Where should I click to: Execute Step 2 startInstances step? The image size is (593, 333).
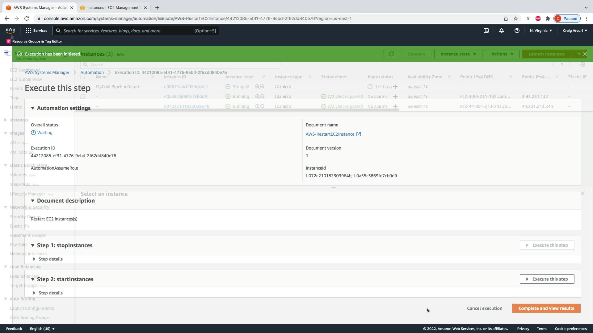(x=547, y=279)
